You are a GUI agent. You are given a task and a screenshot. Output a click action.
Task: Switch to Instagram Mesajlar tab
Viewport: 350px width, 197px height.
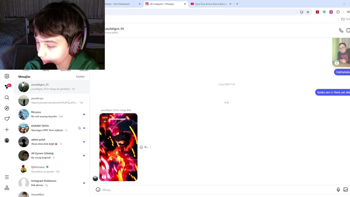pos(166,4)
